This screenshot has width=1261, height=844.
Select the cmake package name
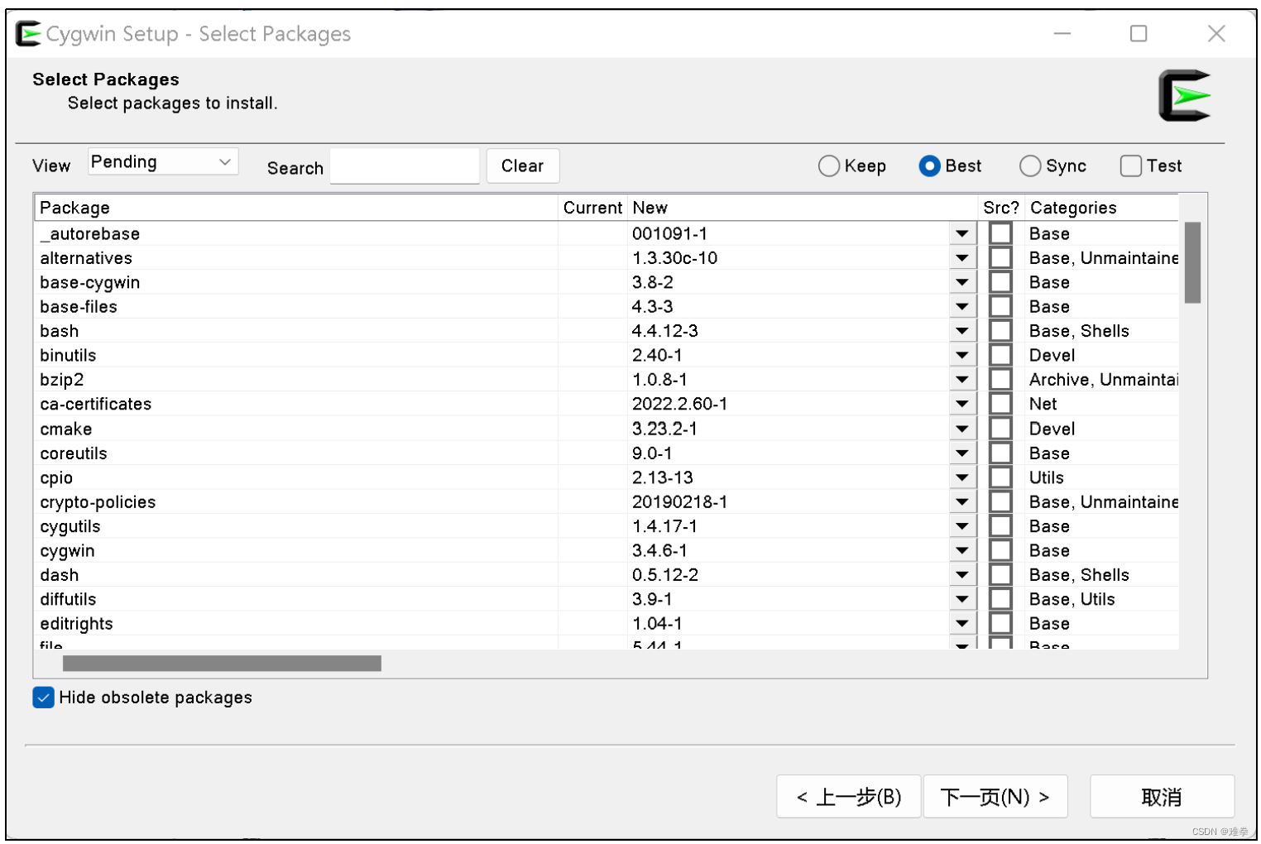(66, 429)
